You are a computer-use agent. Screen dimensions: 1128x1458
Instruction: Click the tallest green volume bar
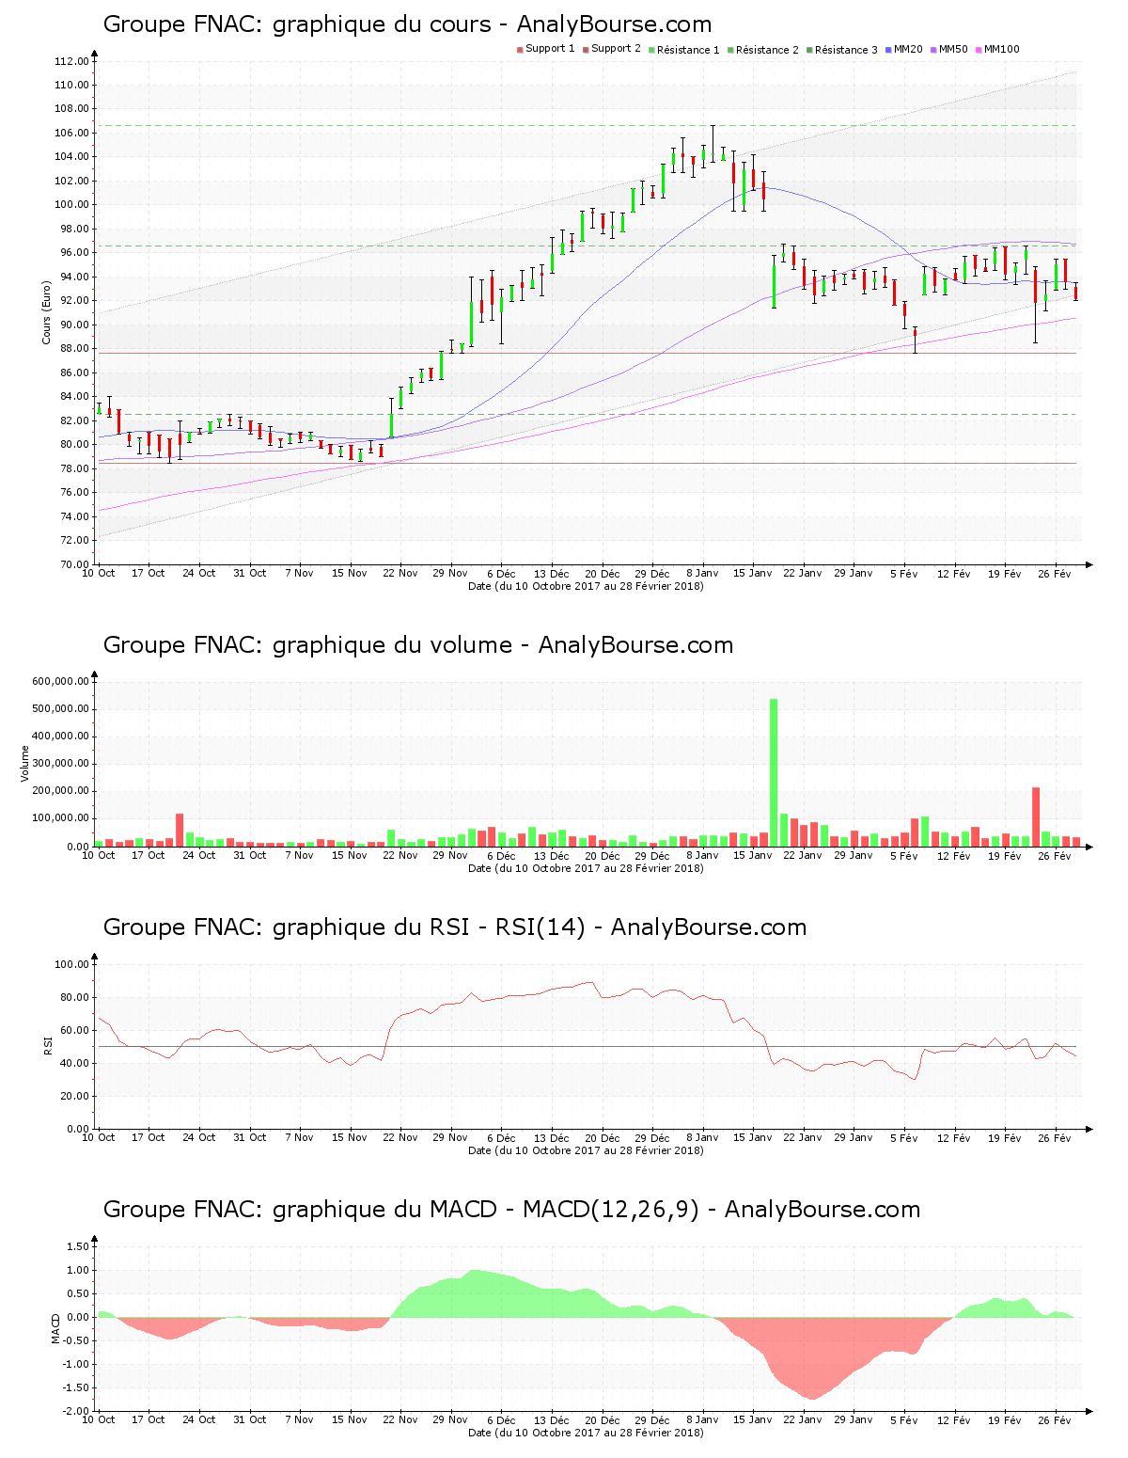point(774,772)
